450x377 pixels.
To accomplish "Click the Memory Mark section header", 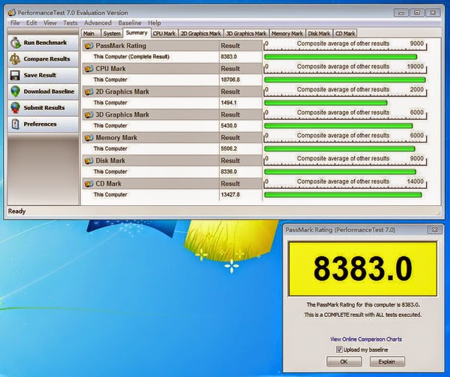I will click(172, 138).
